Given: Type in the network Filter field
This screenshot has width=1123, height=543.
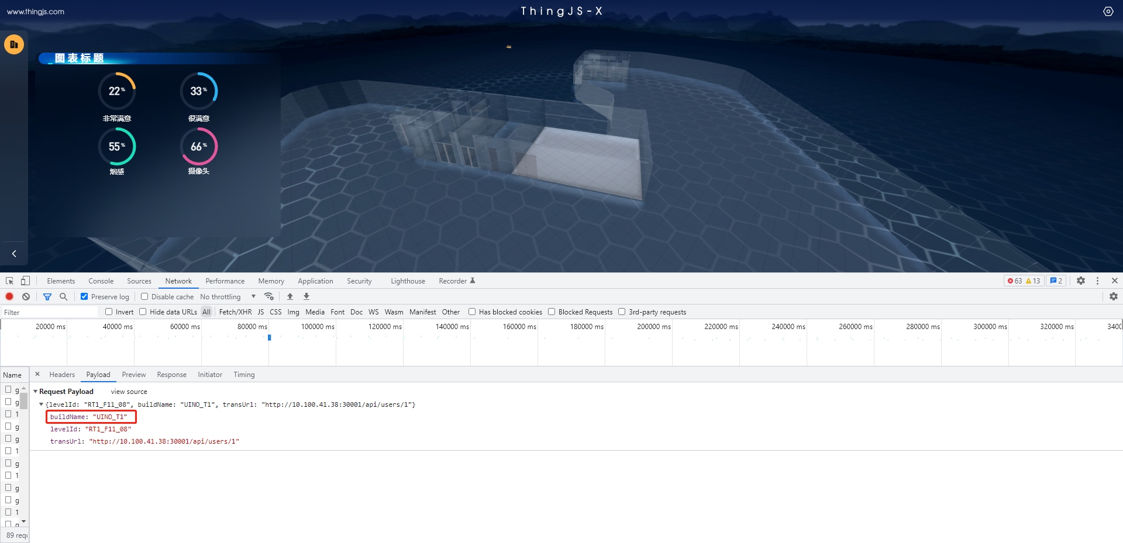Looking at the screenshot, I should (50, 313).
